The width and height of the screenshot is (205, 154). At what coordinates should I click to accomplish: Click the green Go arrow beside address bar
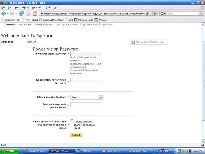pyautogui.click(x=155, y=13)
